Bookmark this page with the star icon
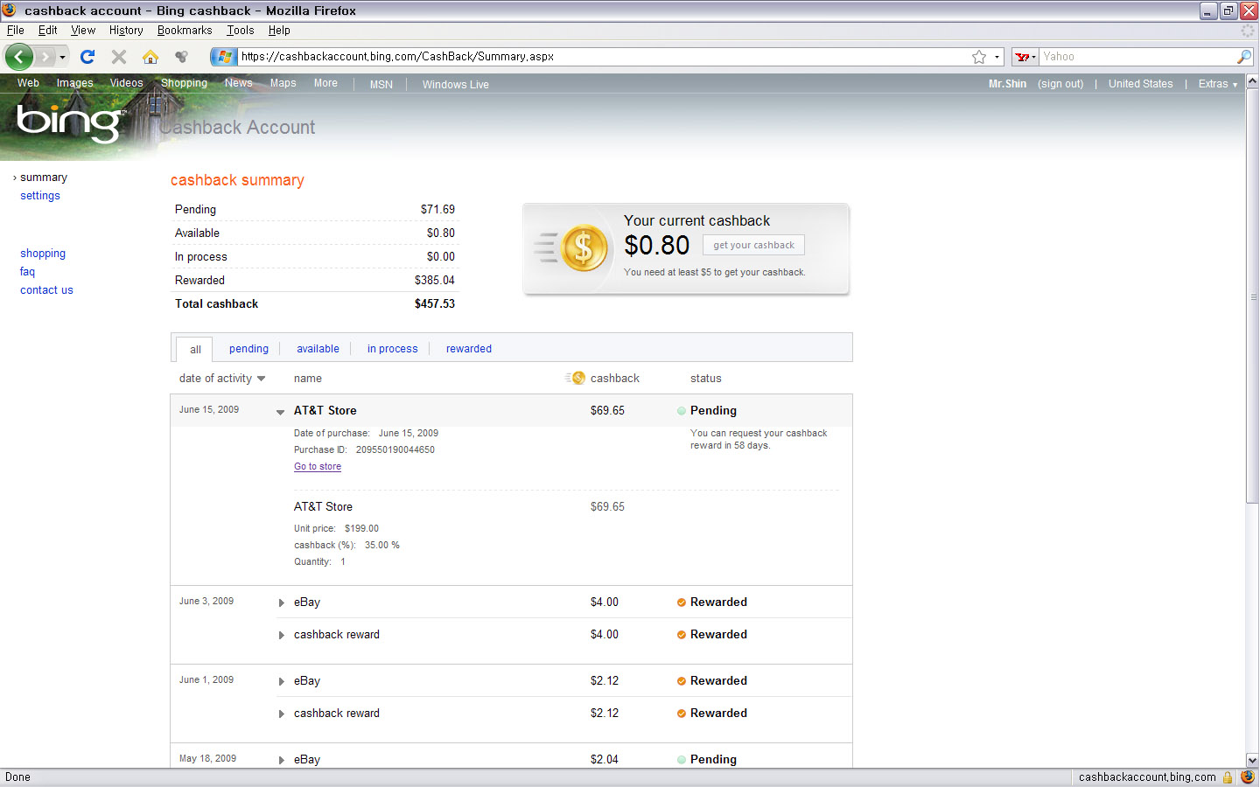 pos(979,57)
